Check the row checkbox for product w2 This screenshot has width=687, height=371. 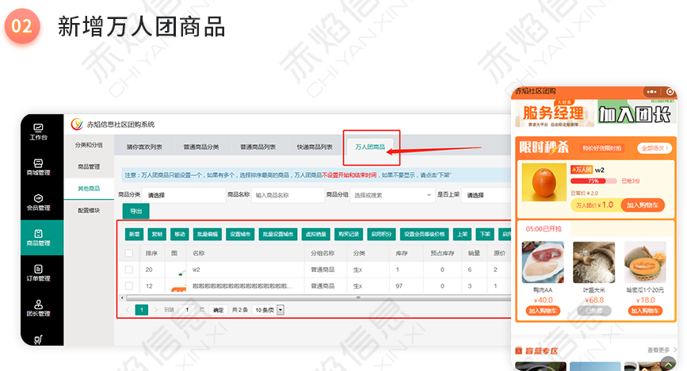click(x=129, y=270)
